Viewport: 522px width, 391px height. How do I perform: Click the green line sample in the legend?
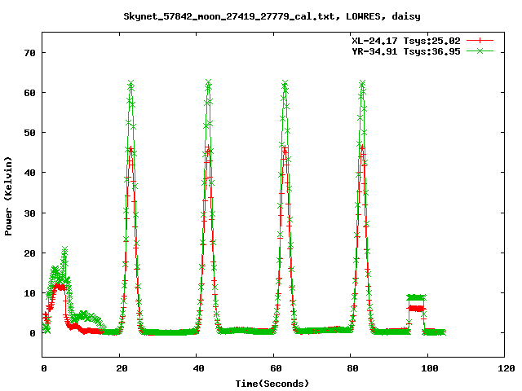[480, 51]
